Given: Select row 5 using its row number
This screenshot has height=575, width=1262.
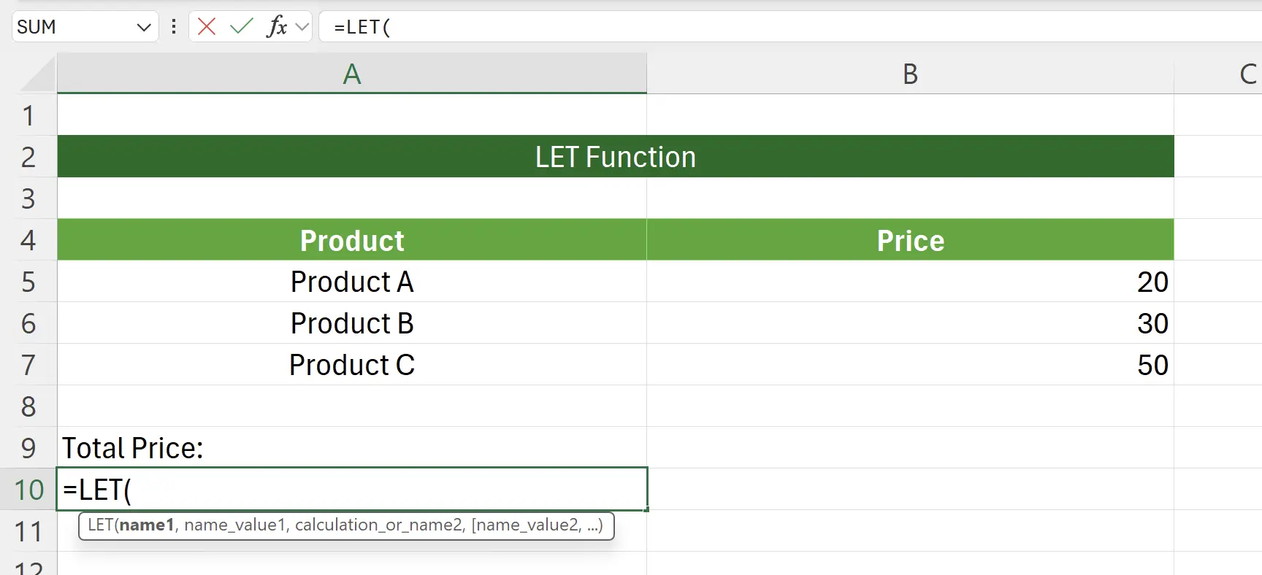Looking at the screenshot, I should pyautogui.click(x=29, y=282).
